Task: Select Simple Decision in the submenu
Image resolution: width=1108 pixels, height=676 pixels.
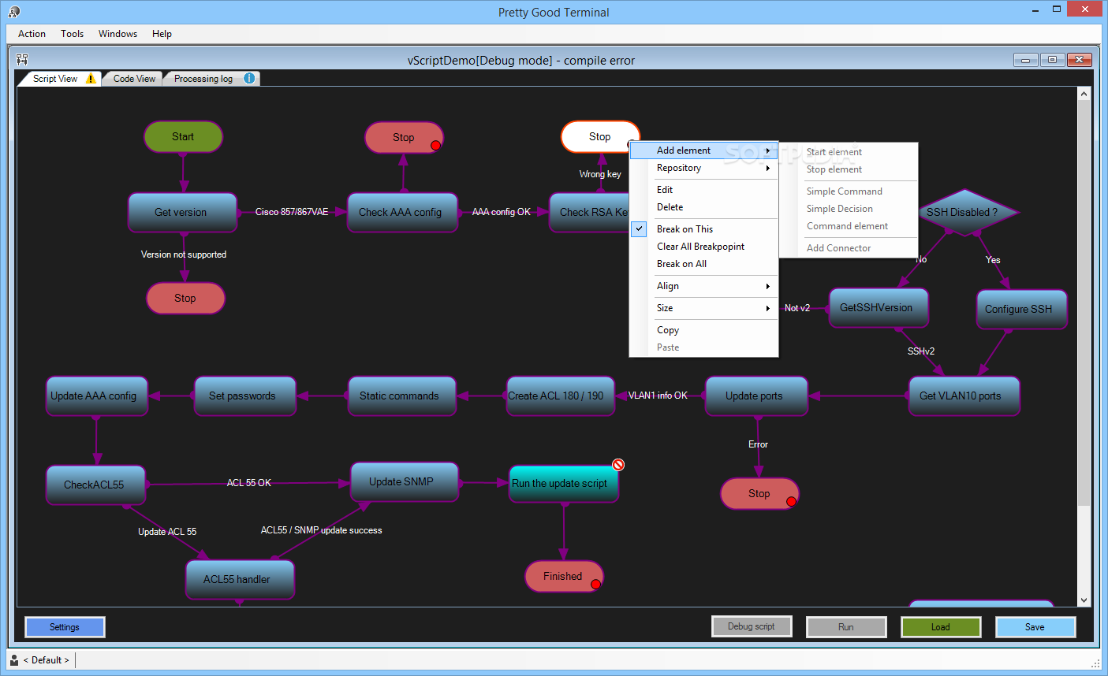Action: pyautogui.click(x=849, y=209)
